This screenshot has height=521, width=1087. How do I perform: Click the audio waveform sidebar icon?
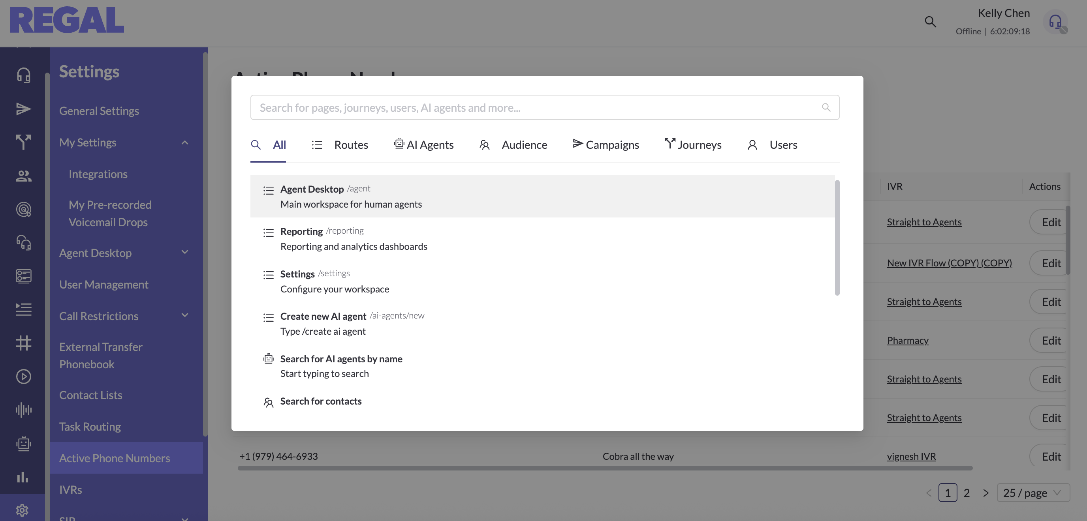[x=24, y=410]
